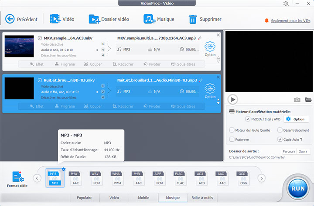This screenshot has height=206, width=314.
Task: Click Sous-titres on MKV.sample item
Action: pos(183,64)
